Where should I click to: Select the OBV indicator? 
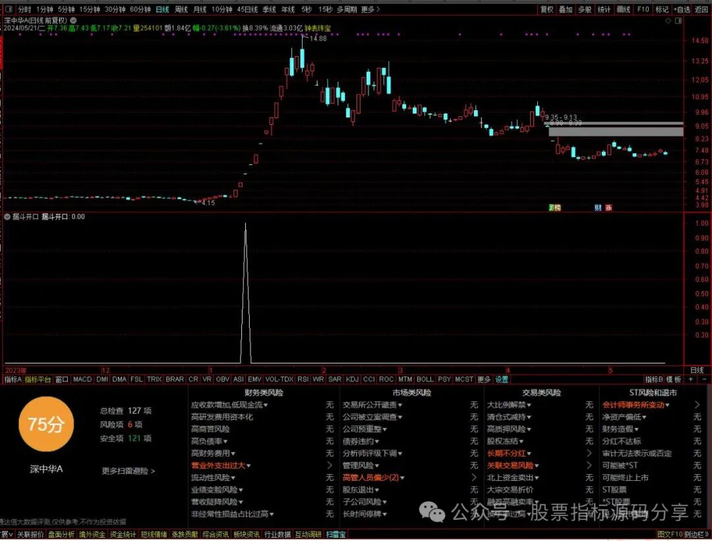click(223, 379)
